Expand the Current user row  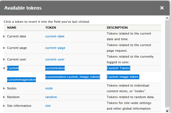pyautogui.click(x=4, y=59)
